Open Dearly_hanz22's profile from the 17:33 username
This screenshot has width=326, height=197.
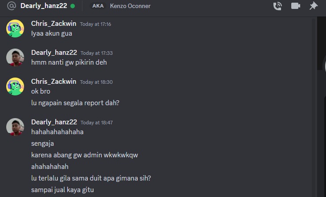[54, 53]
